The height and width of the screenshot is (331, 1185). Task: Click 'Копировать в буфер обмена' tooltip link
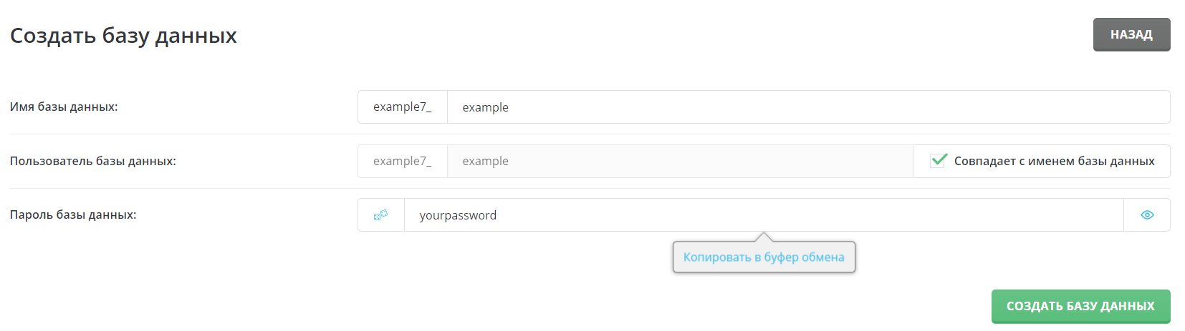point(764,257)
